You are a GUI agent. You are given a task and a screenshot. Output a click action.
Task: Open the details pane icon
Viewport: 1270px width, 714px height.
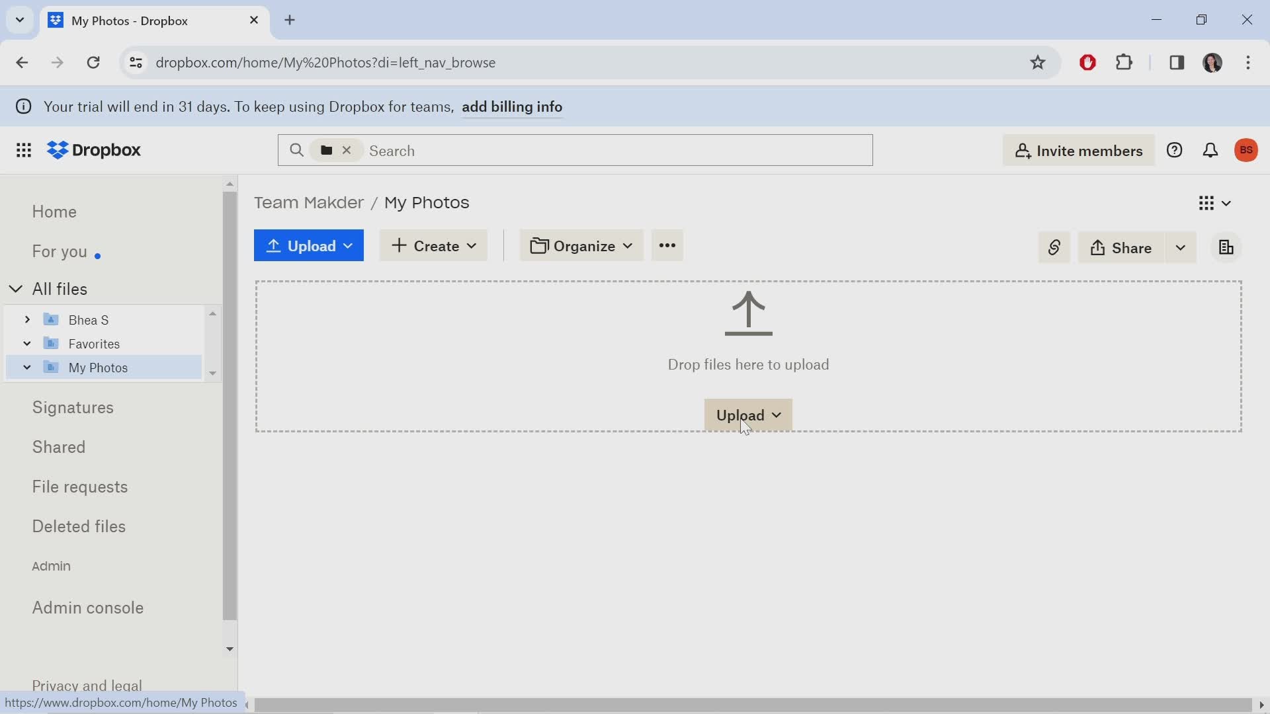click(1226, 248)
